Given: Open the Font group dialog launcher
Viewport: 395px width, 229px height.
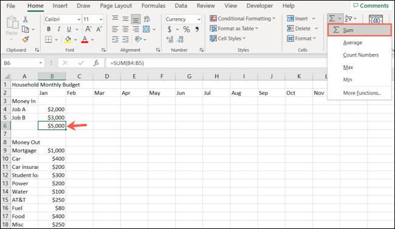Looking at the screenshot, I should 103,50.
